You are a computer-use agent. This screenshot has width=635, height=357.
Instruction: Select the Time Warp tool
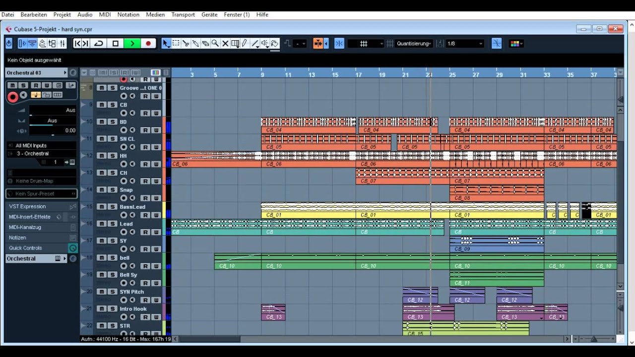pos(236,44)
